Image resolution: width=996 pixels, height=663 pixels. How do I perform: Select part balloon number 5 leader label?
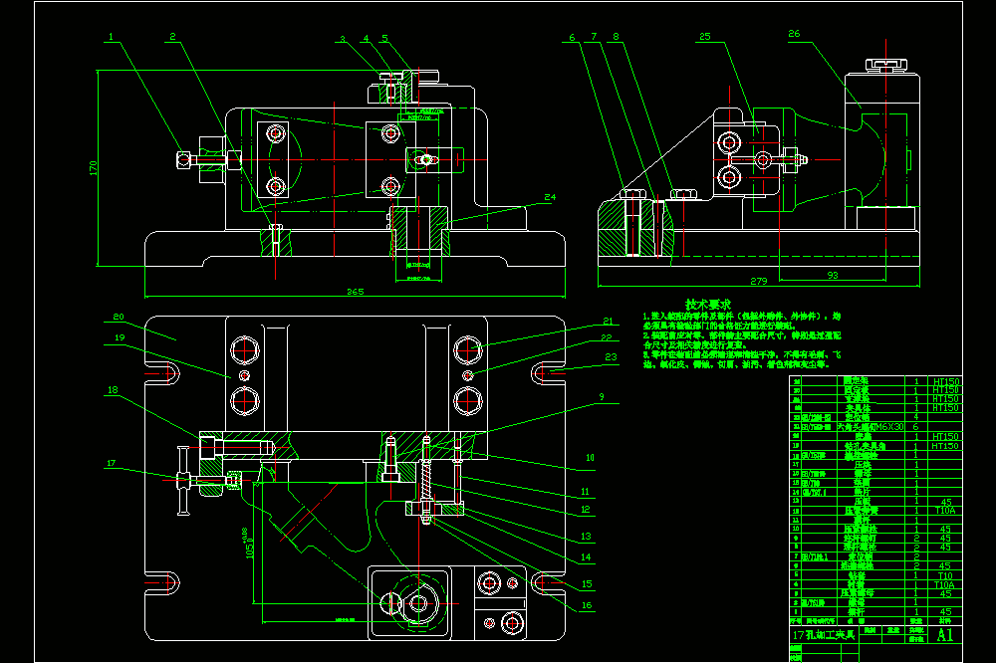click(x=384, y=39)
